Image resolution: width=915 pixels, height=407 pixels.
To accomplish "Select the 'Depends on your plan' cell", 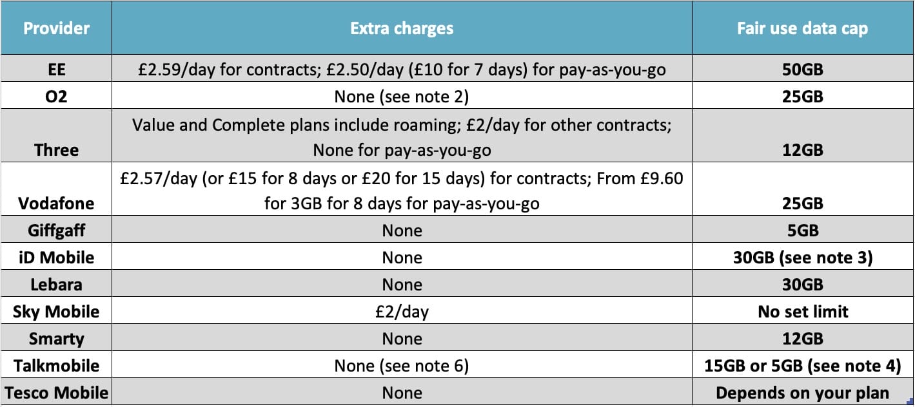I will [802, 393].
